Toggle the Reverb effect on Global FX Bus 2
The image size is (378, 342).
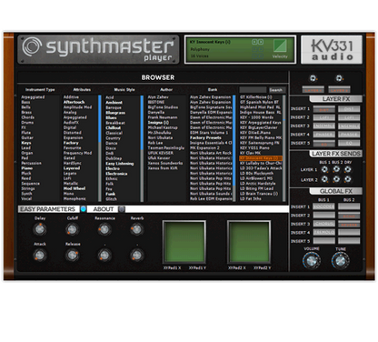[349, 224]
